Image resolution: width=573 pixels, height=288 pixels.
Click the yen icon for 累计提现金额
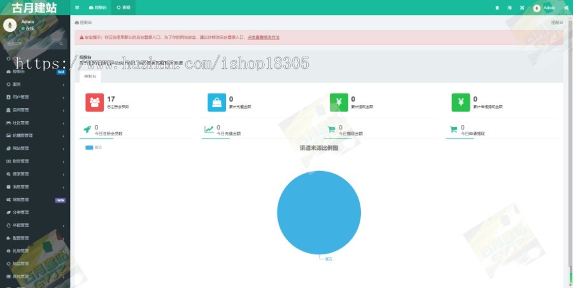tap(339, 102)
